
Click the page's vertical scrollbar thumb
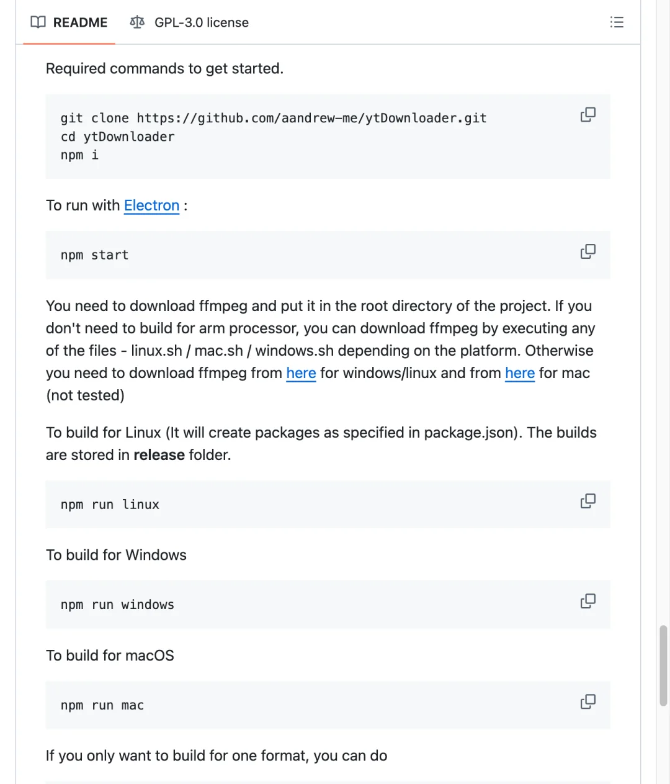tap(663, 665)
